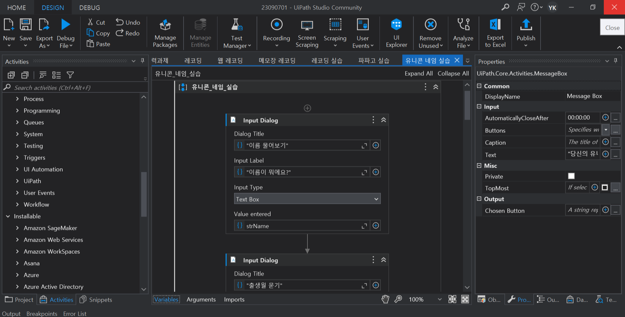Open the Buttons property dropdown
Viewport: 625px width, 317px height.
[x=606, y=130]
